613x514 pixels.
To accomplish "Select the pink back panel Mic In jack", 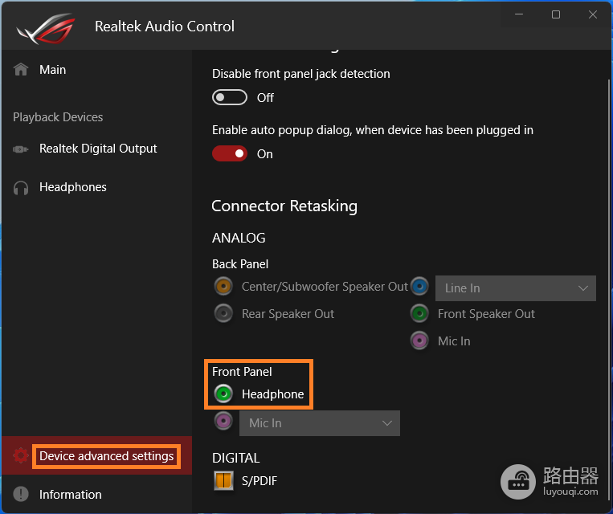I will coord(419,341).
